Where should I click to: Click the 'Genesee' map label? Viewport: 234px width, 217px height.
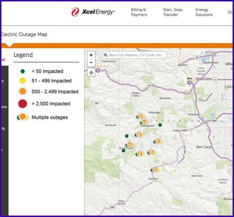165,98
